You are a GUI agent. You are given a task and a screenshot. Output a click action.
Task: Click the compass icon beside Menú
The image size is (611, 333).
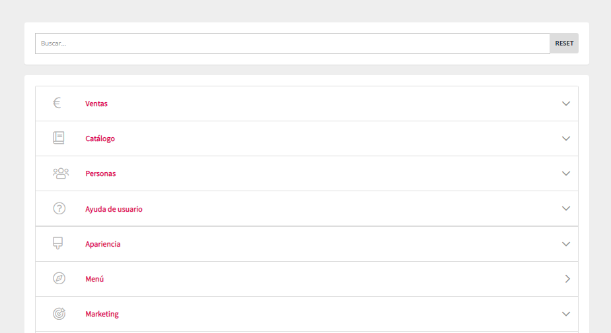(59, 278)
